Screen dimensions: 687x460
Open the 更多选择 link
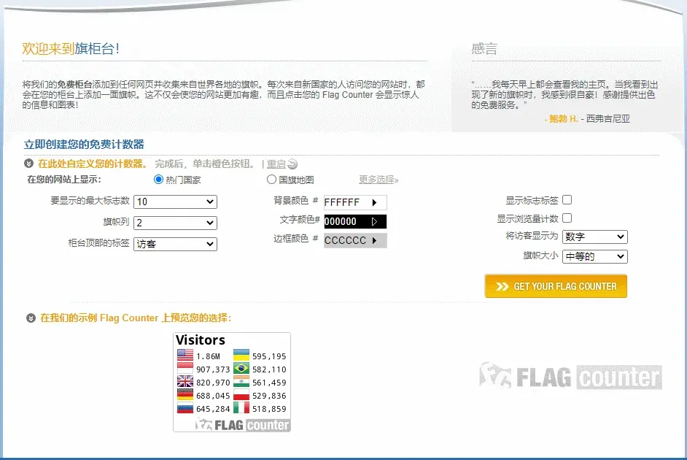click(x=379, y=180)
